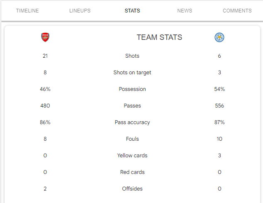Image resolution: width=263 pixels, height=203 pixels.
Task: Select the STATS tab
Action: (x=132, y=11)
